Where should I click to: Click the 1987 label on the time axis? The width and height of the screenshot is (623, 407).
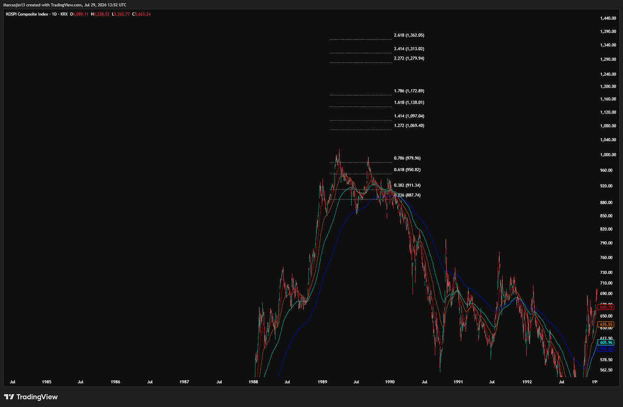(184, 382)
